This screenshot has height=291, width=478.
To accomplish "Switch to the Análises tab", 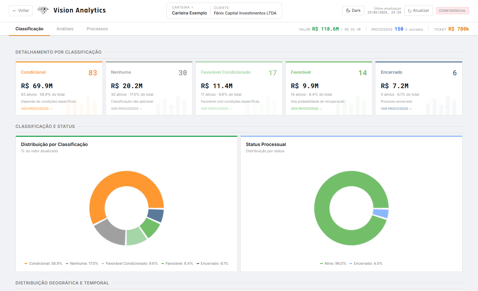I will tap(65, 29).
